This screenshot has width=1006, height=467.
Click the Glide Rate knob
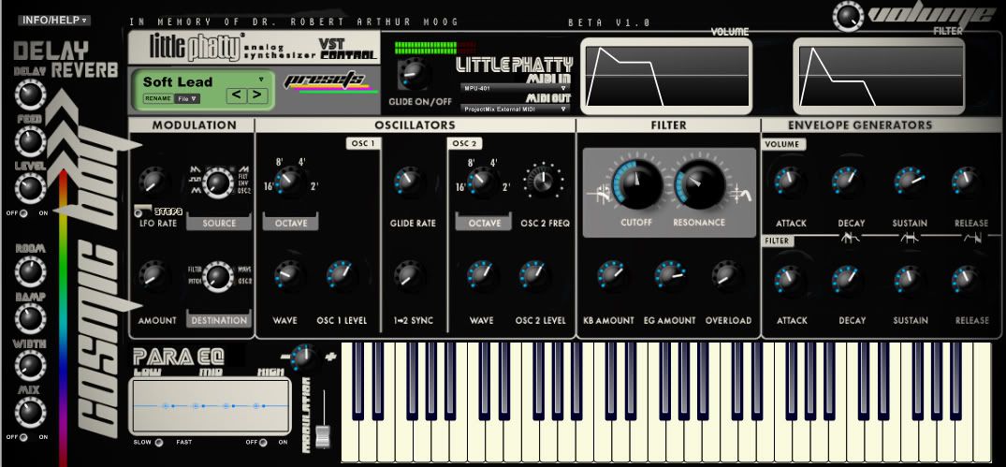tap(409, 182)
